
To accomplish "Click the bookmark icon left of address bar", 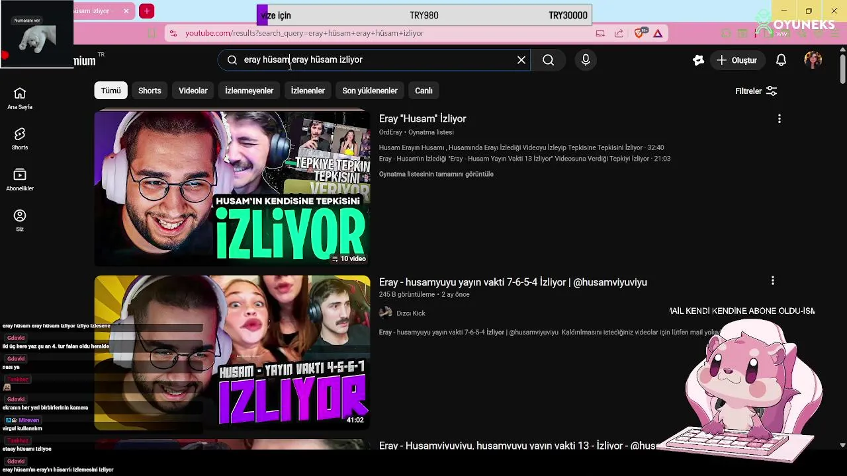I will click(152, 33).
